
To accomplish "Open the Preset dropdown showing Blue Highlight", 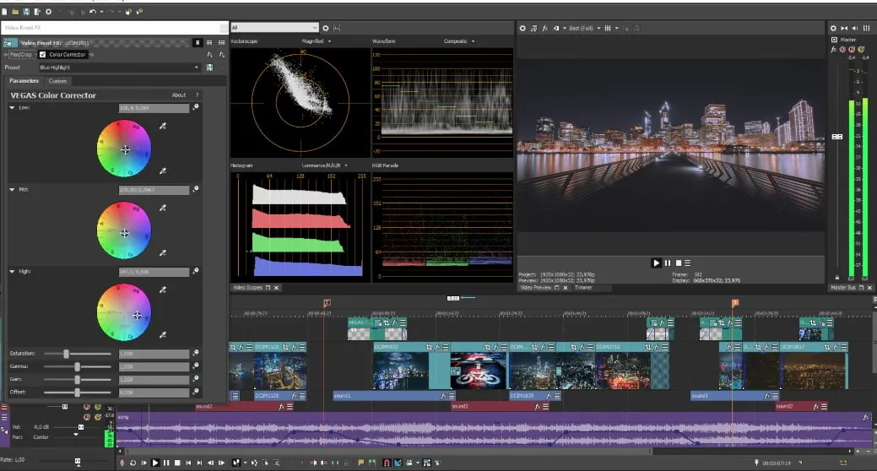I will point(118,68).
